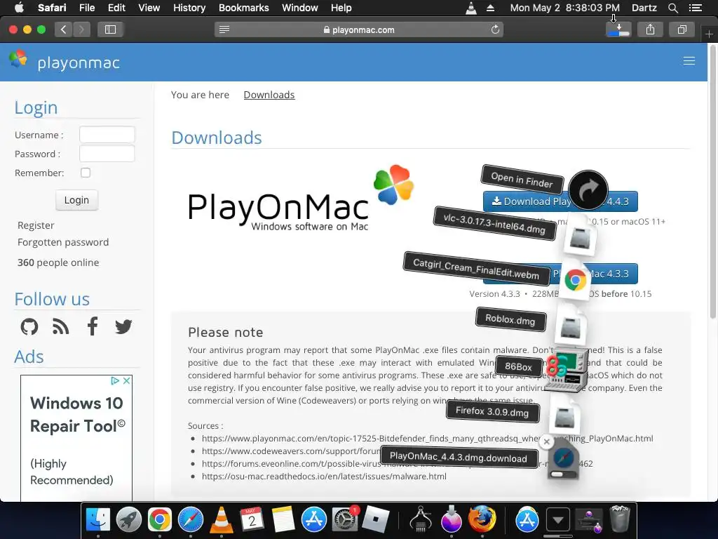This screenshot has height=539, width=718.
Task: Open Spotlight search magnifier icon
Action: tap(672, 8)
